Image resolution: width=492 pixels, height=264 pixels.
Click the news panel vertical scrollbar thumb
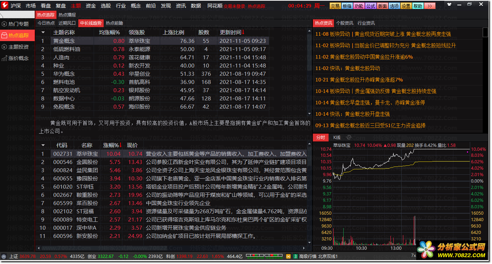(485, 32)
